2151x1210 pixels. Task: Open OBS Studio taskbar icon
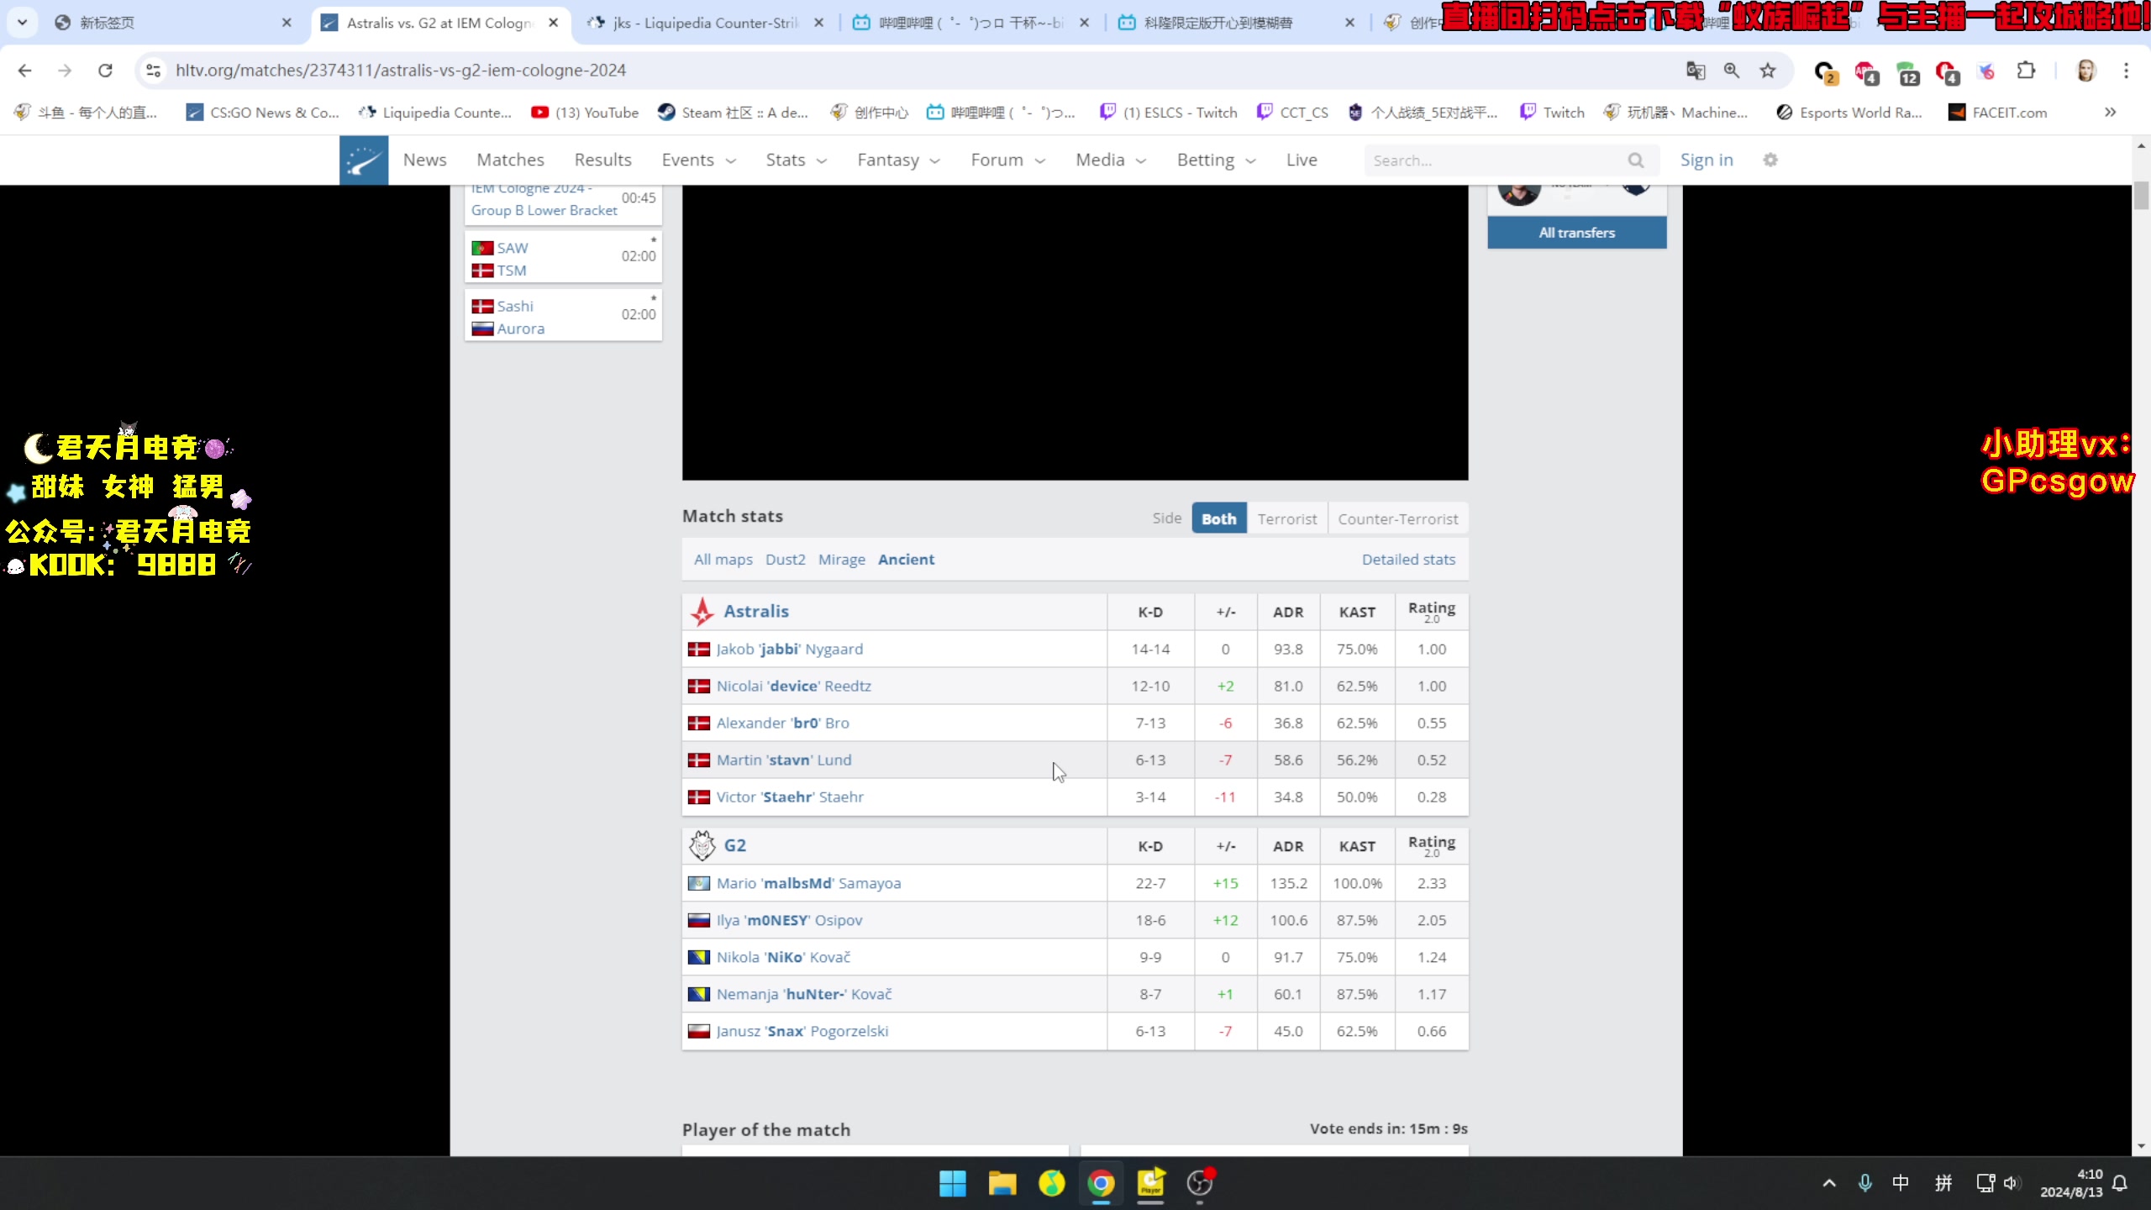point(1200,1183)
